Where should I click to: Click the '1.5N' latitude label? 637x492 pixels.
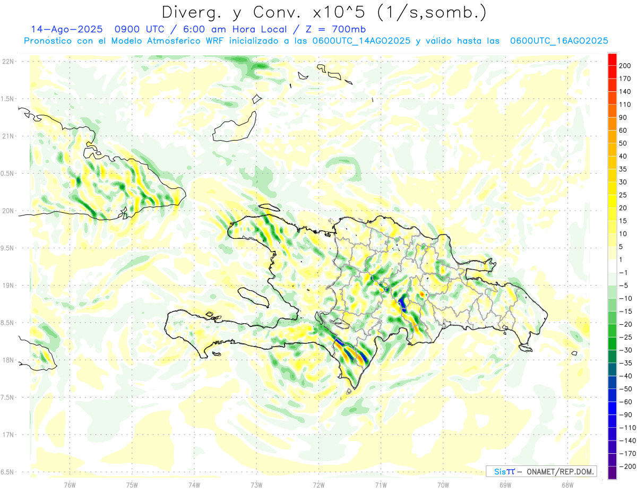tap(8, 99)
